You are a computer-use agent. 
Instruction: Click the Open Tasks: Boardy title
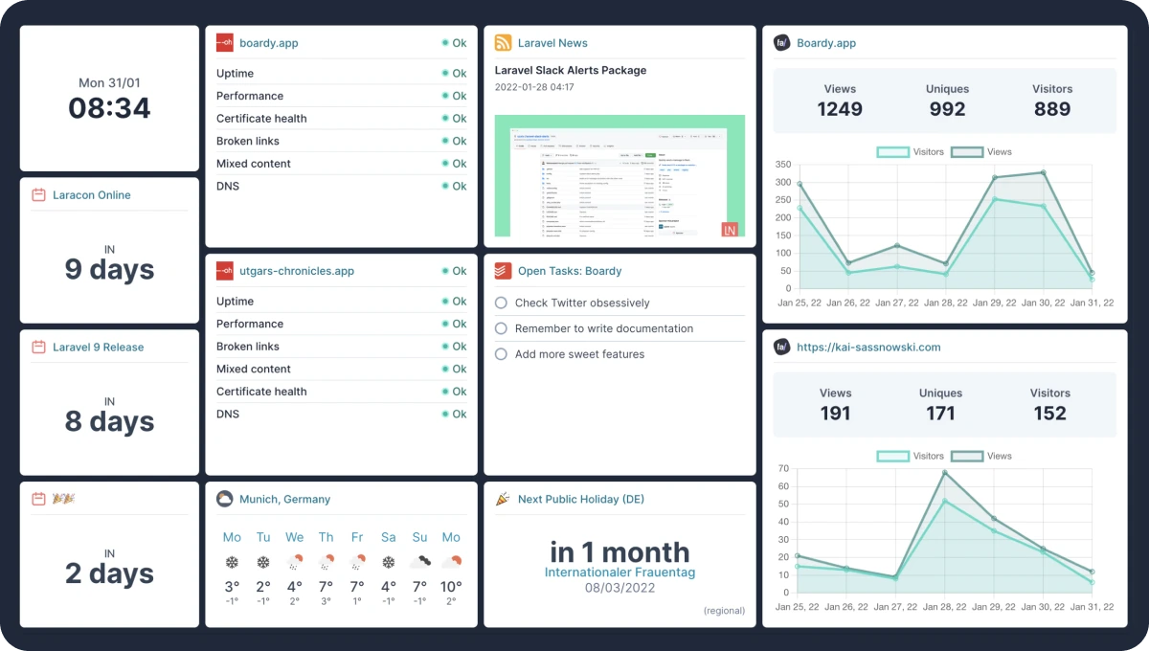click(570, 271)
